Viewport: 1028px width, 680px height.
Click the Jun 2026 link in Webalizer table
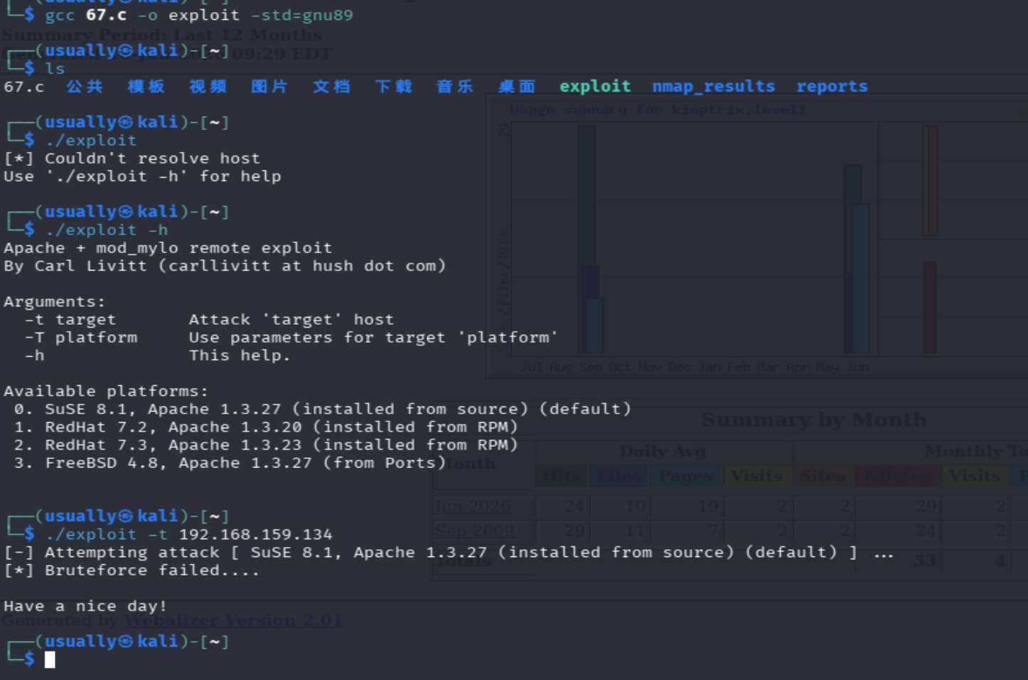coord(472,506)
